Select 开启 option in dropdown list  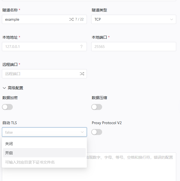[9, 153]
